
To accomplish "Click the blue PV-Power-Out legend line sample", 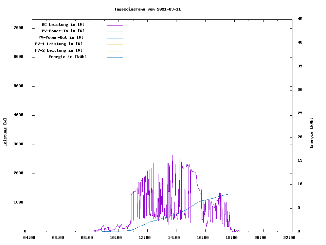I will [x=114, y=38].
